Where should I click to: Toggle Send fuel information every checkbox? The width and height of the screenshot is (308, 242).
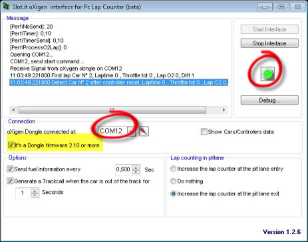pos(10,169)
